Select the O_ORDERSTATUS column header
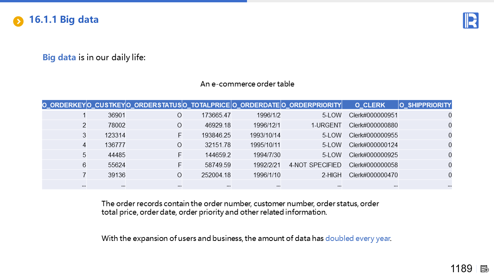Image resolution: width=494 pixels, height=278 pixels. click(x=154, y=105)
